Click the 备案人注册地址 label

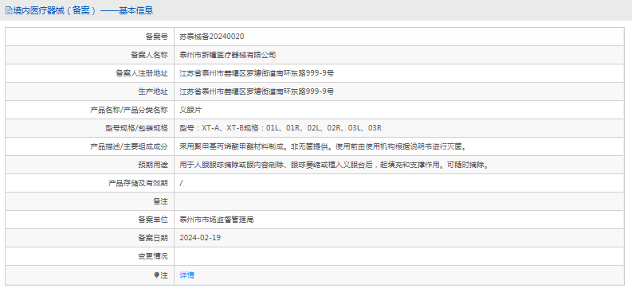pyautogui.click(x=142, y=73)
